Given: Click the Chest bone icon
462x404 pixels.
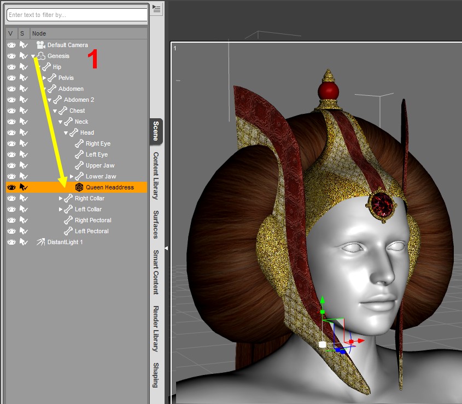Looking at the screenshot, I should coord(63,111).
